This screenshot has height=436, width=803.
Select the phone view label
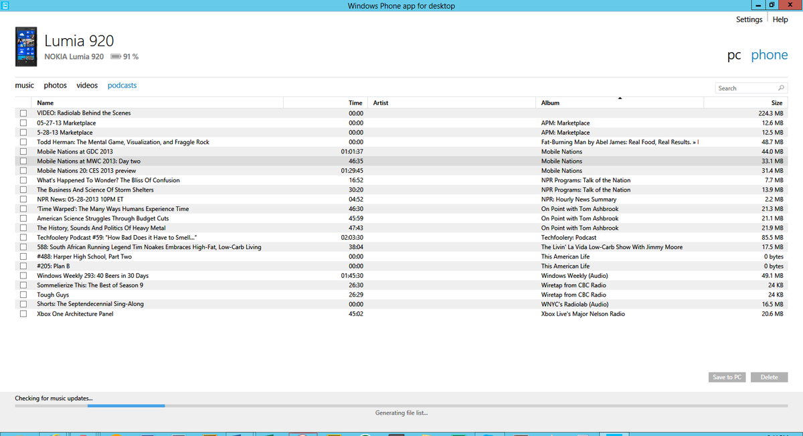click(769, 55)
